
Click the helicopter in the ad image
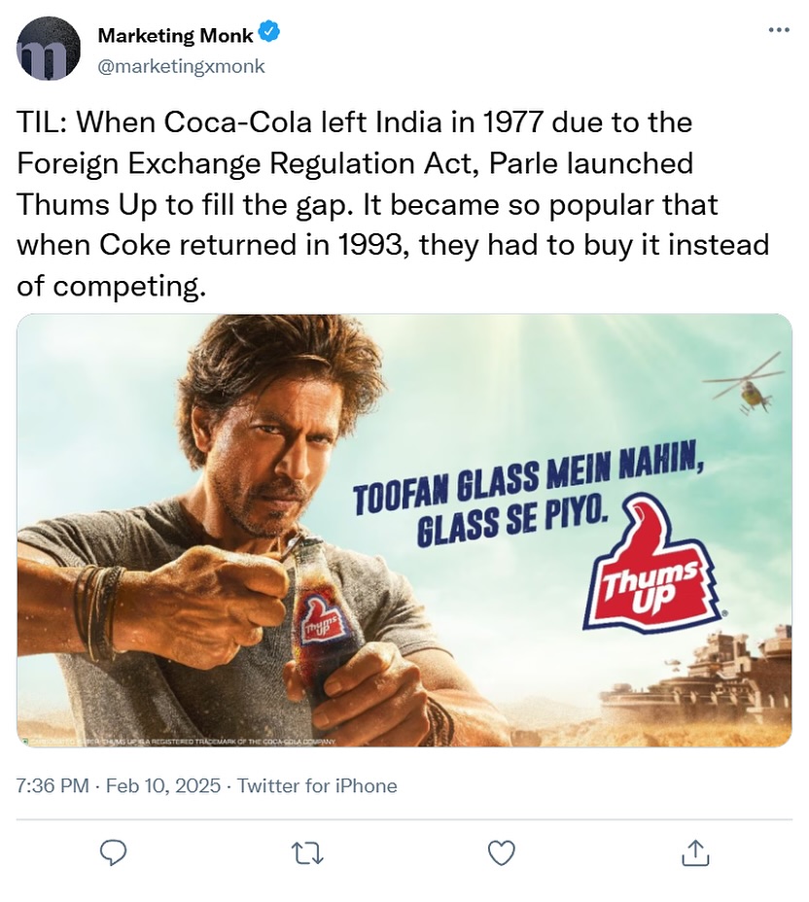(746, 384)
